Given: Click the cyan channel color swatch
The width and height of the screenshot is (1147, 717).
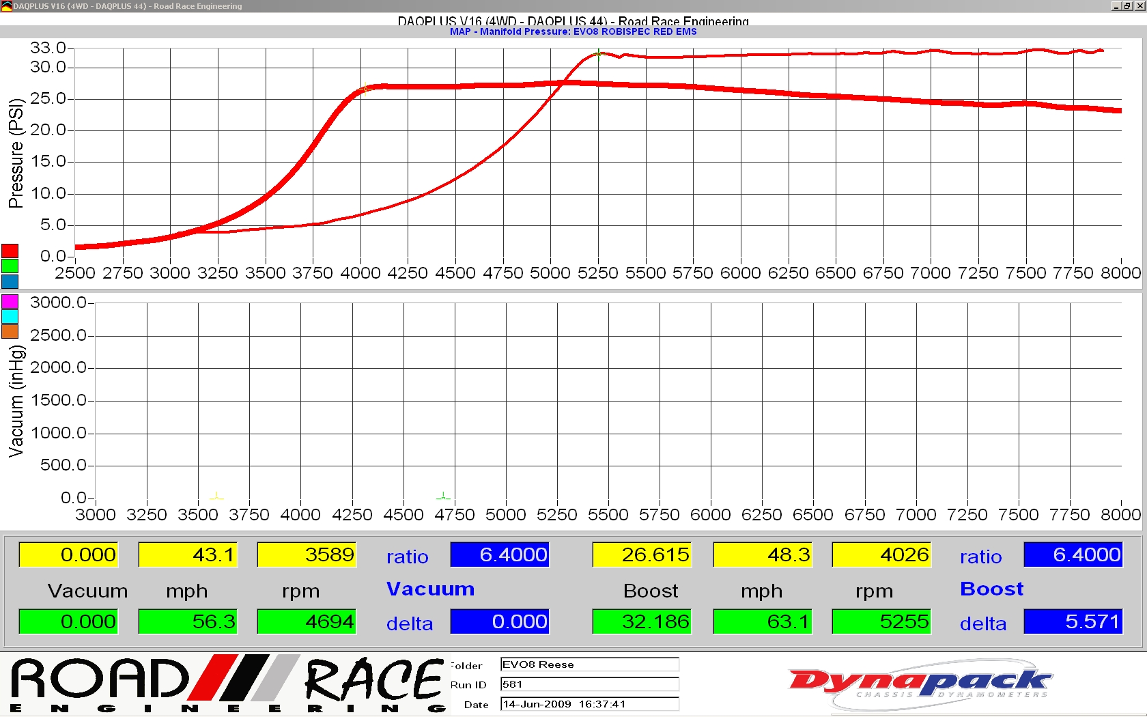Looking at the screenshot, I should 10,316.
